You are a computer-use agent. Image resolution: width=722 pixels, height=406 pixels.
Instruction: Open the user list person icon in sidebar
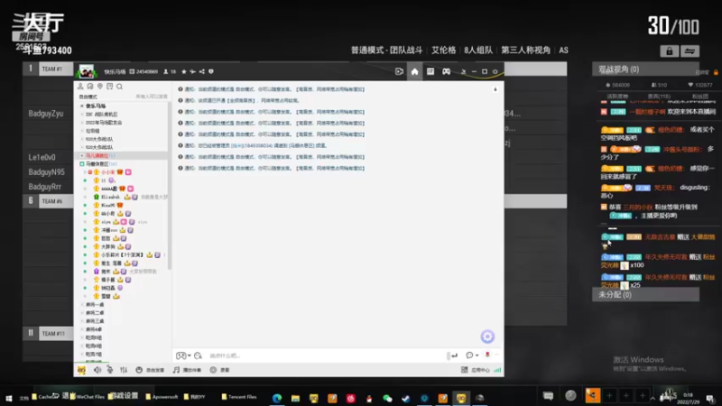[80, 87]
